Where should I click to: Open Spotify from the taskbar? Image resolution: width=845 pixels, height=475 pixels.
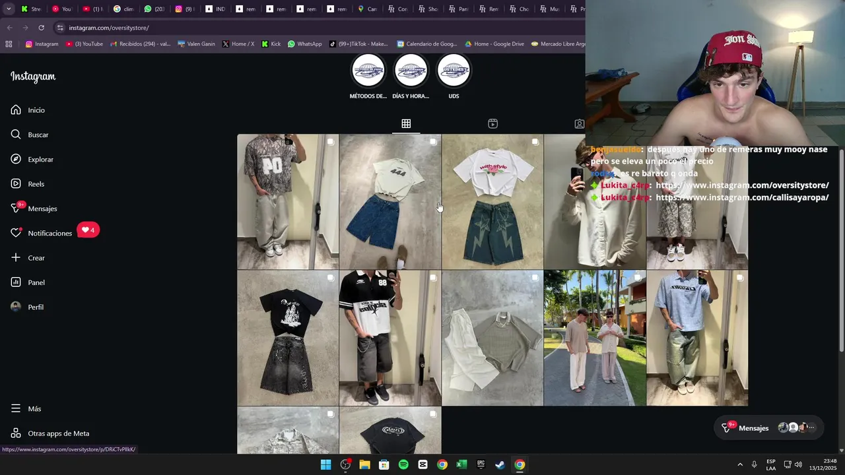pos(403,464)
